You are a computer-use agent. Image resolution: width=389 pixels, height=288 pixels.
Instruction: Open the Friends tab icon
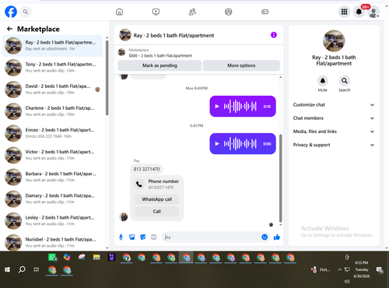192,12
